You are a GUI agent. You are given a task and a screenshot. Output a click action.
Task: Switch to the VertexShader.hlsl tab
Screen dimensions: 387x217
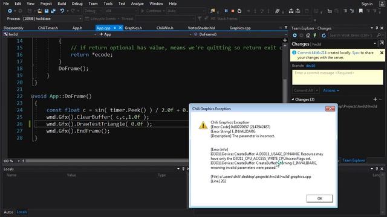[201, 28]
